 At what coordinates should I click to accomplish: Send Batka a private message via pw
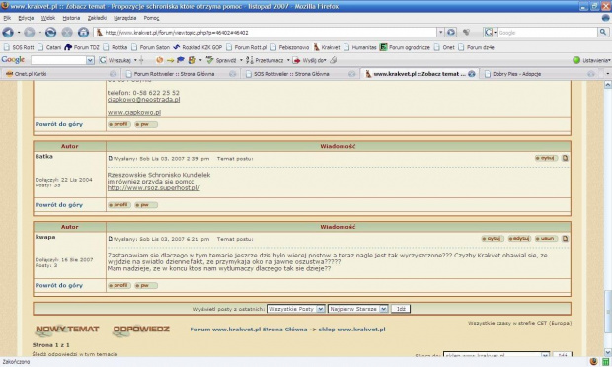tap(146, 205)
